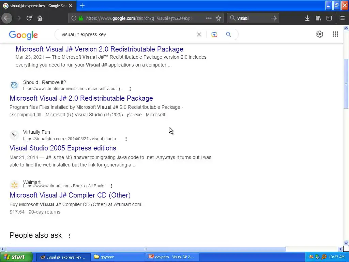Open Should I Remove It favicon
The image size is (349, 262).
[x=14, y=85]
